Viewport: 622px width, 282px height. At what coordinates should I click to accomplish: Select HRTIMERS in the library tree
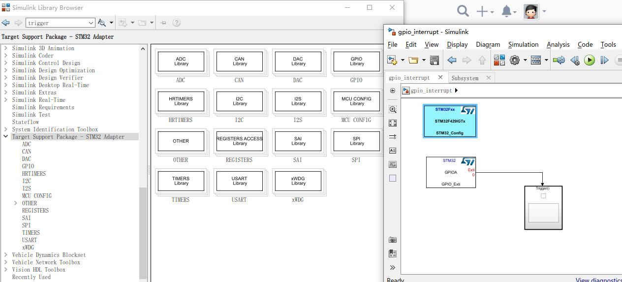pos(34,174)
